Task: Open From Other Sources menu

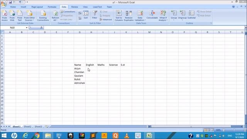Action: (29, 15)
